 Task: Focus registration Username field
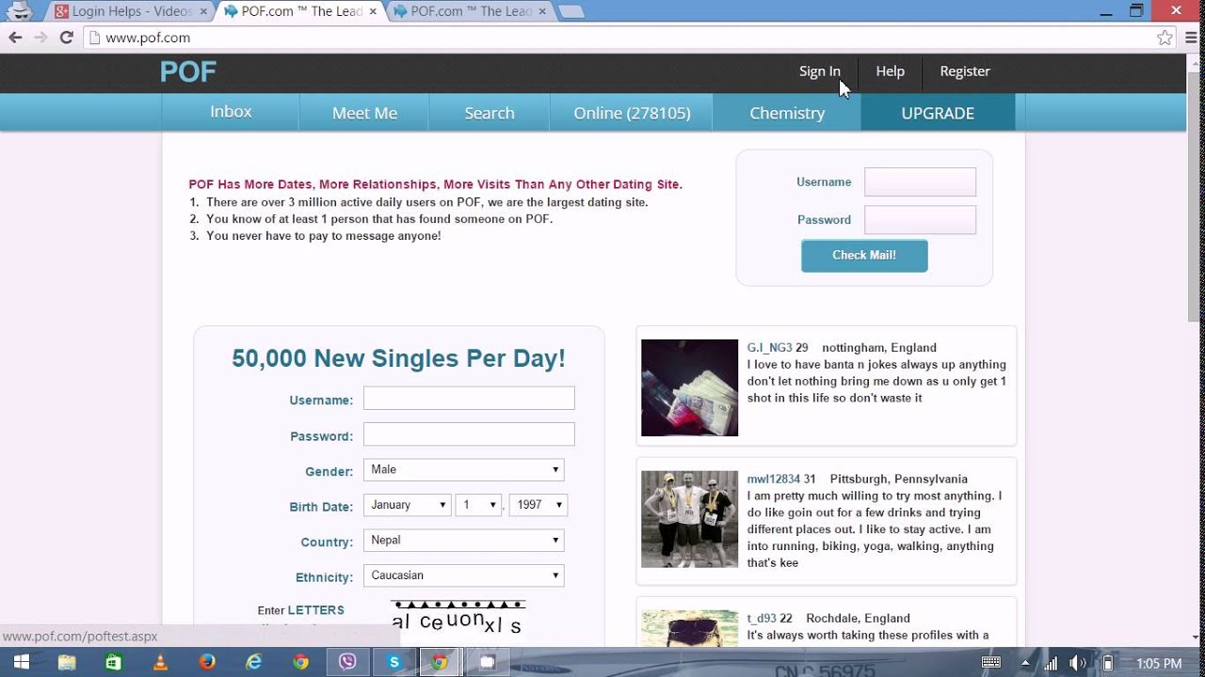(x=469, y=398)
